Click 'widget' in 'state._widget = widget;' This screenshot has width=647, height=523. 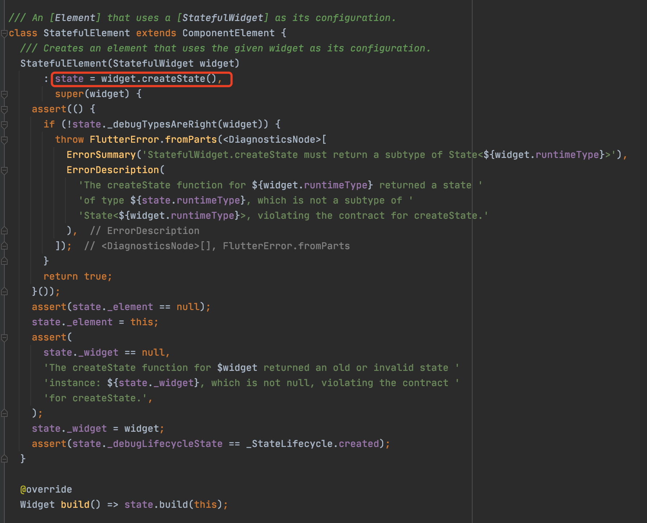pos(141,428)
